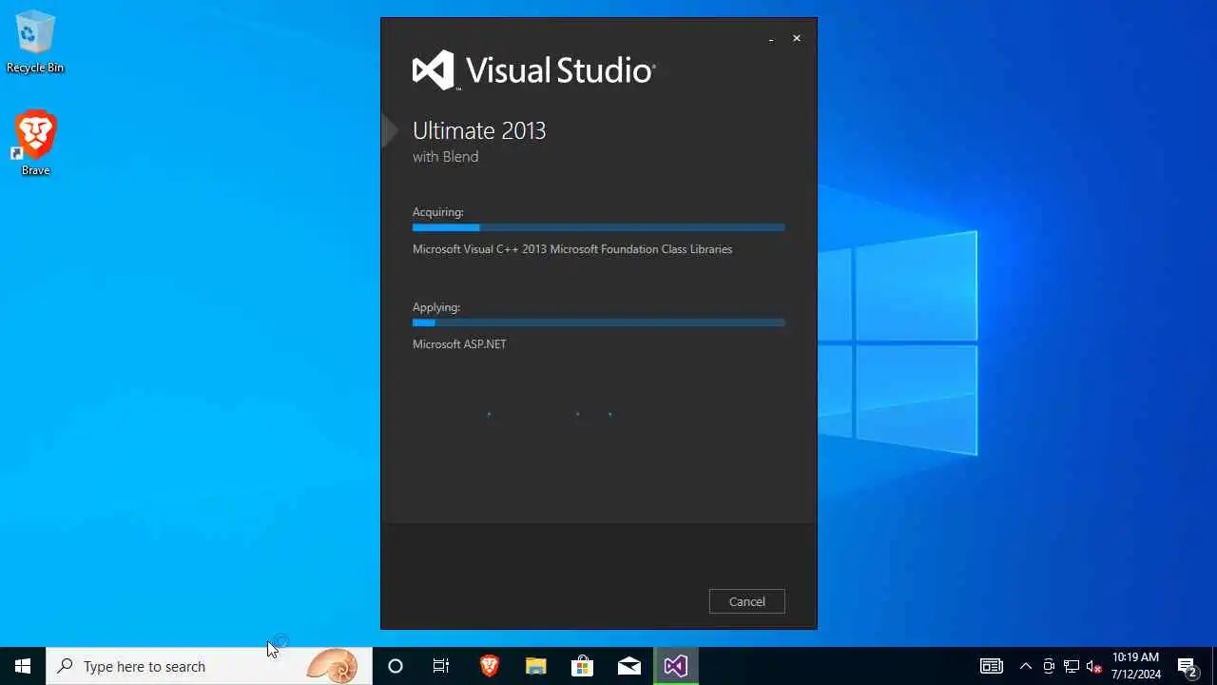This screenshot has width=1217, height=685.
Task: Click the 'with Blend' subtitle
Action: click(x=445, y=157)
